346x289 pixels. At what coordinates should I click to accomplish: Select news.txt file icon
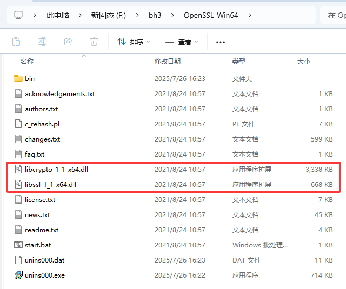pyautogui.click(x=18, y=214)
